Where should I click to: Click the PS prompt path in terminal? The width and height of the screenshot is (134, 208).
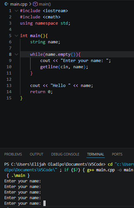(x=55, y=164)
